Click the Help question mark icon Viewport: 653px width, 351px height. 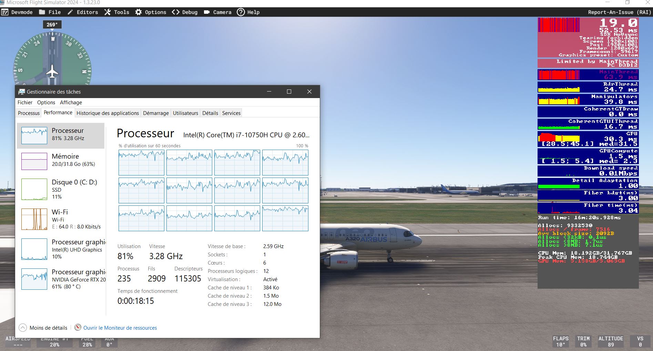pos(241,12)
